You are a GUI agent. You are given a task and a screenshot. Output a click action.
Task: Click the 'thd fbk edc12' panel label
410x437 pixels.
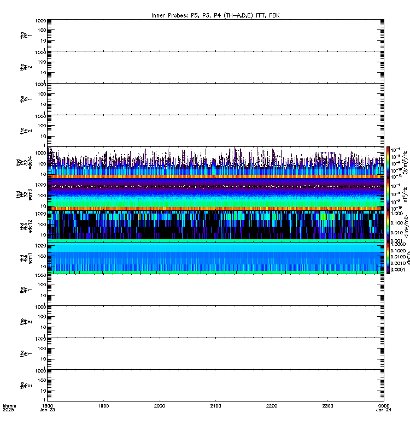click(26, 226)
